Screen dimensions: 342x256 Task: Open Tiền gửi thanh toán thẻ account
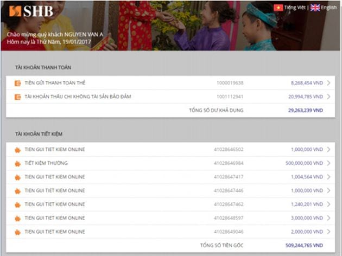tap(55, 83)
